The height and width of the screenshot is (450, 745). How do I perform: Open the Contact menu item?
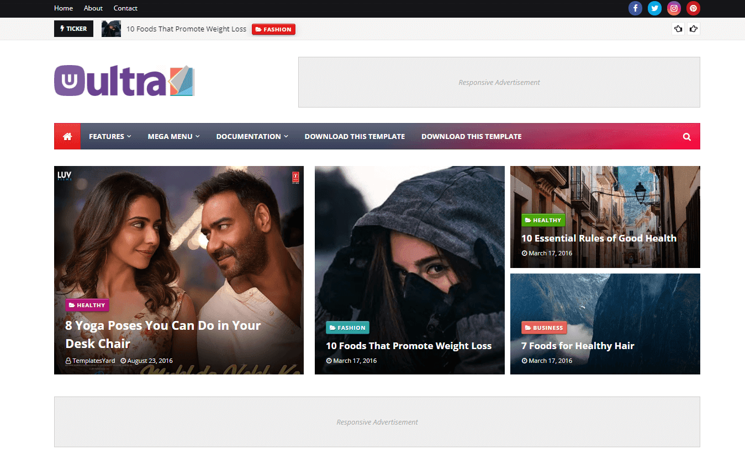[125, 8]
